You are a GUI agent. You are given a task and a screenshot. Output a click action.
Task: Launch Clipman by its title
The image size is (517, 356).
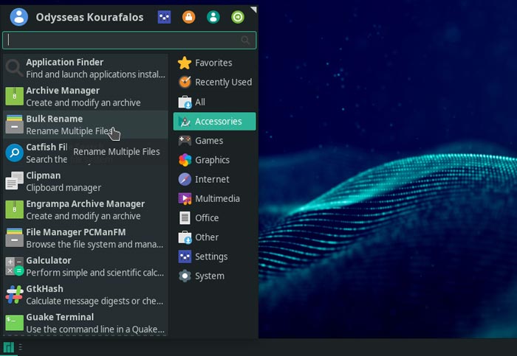pyautogui.click(x=43, y=175)
